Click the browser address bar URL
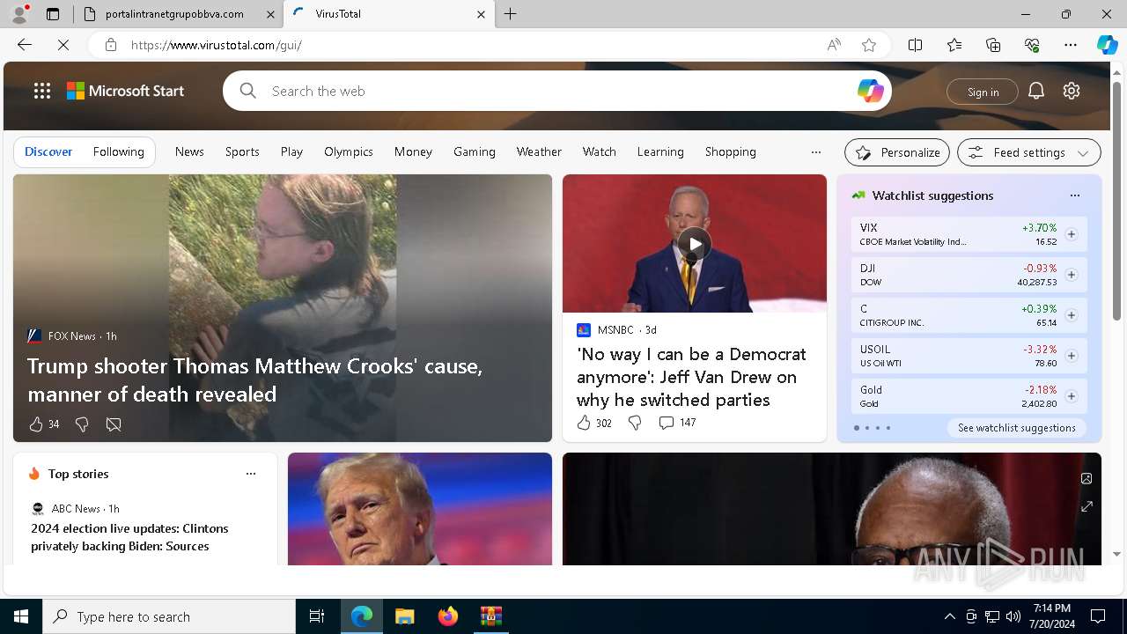The height and width of the screenshot is (634, 1127). [x=217, y=45]
